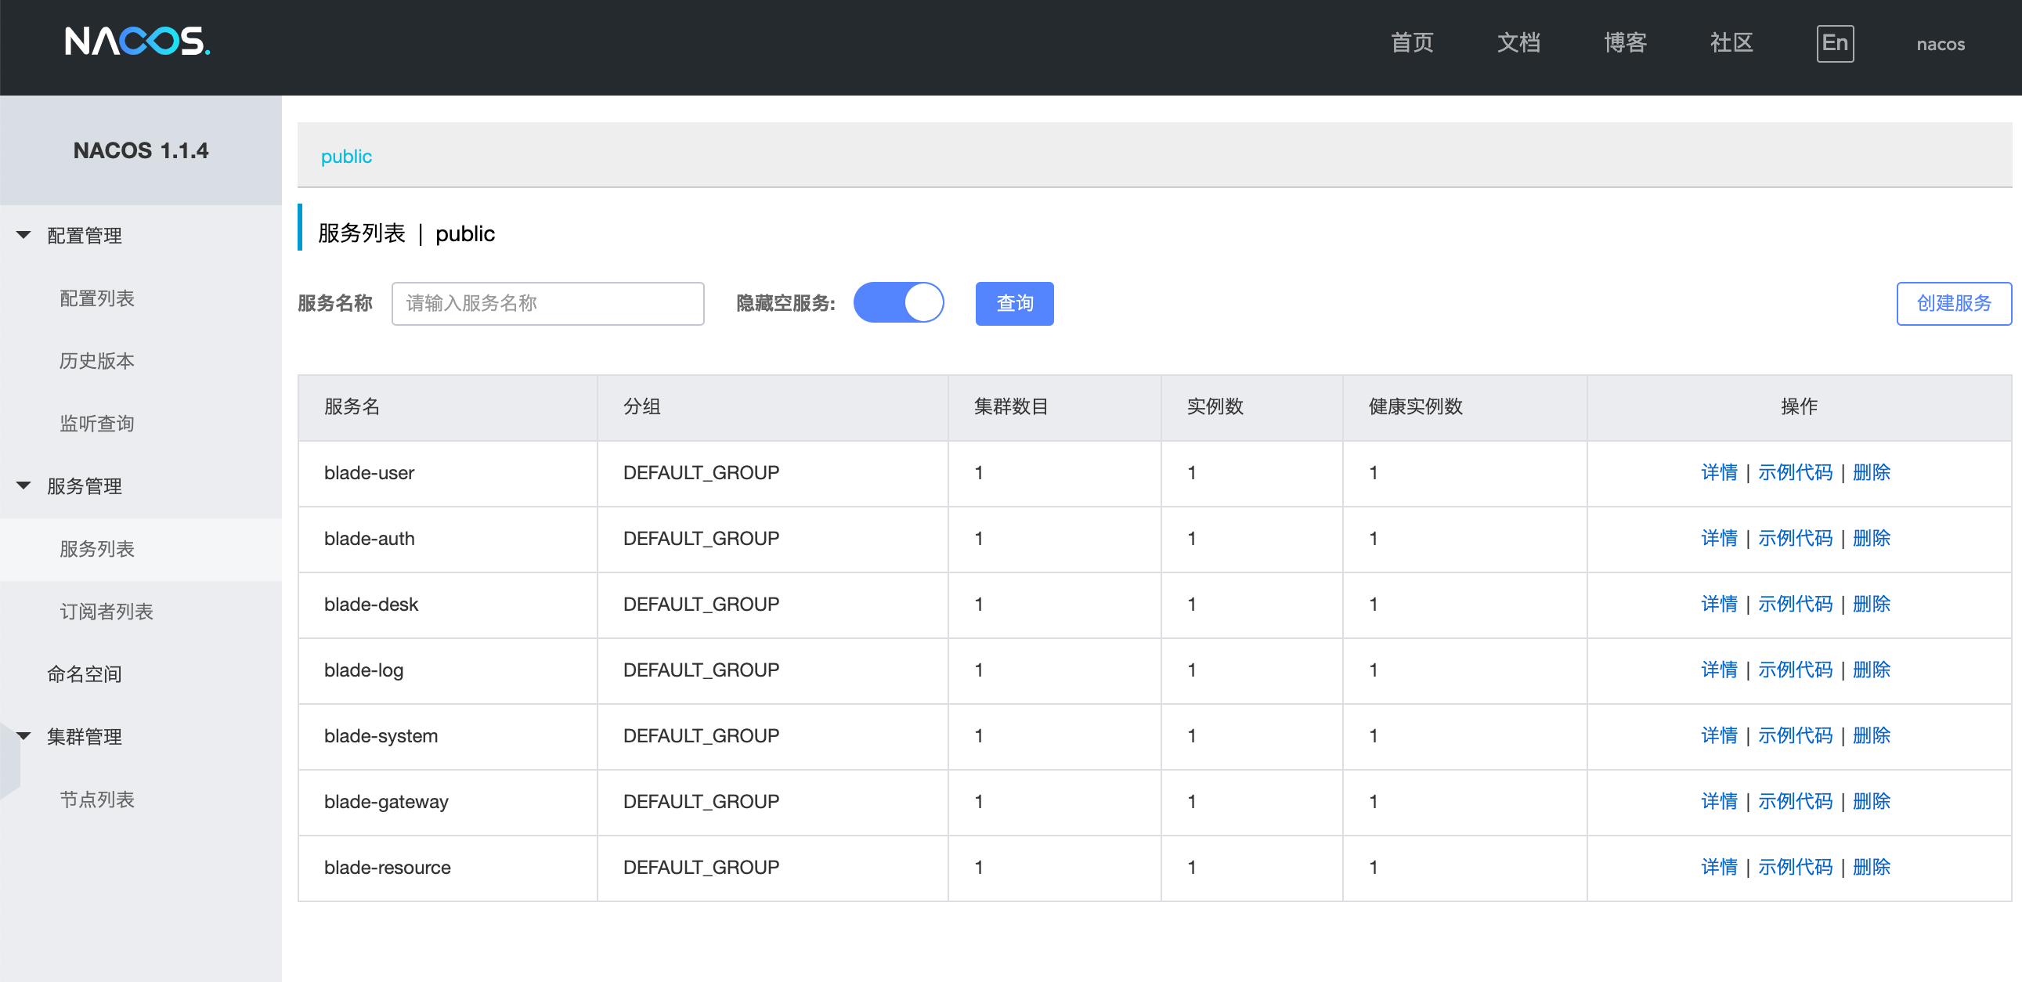Open 示例代码 for blade-log
This screenshot has height=982, width=2022.
[x=1795, y=670]
